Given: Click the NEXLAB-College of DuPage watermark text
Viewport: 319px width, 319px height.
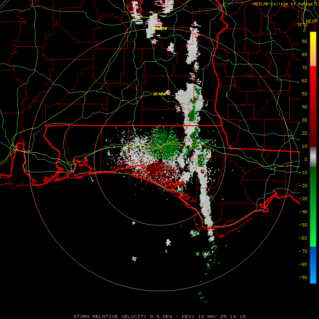Looking at the screenshot, I should 285,4.
